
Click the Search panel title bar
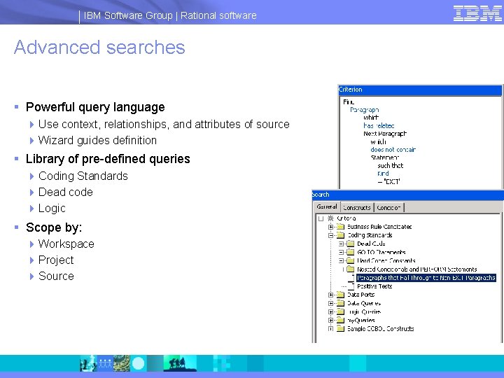tap(407, 195)
